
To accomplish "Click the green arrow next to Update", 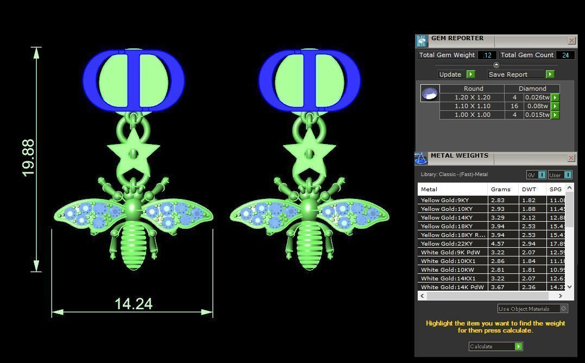I will (471, 74).
